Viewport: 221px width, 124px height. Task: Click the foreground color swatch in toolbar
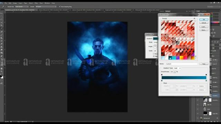point(1,76)
